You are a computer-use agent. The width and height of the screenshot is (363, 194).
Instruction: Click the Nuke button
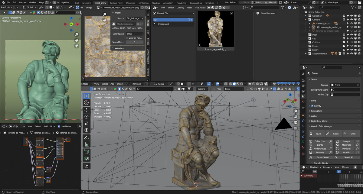coord(316,134)
